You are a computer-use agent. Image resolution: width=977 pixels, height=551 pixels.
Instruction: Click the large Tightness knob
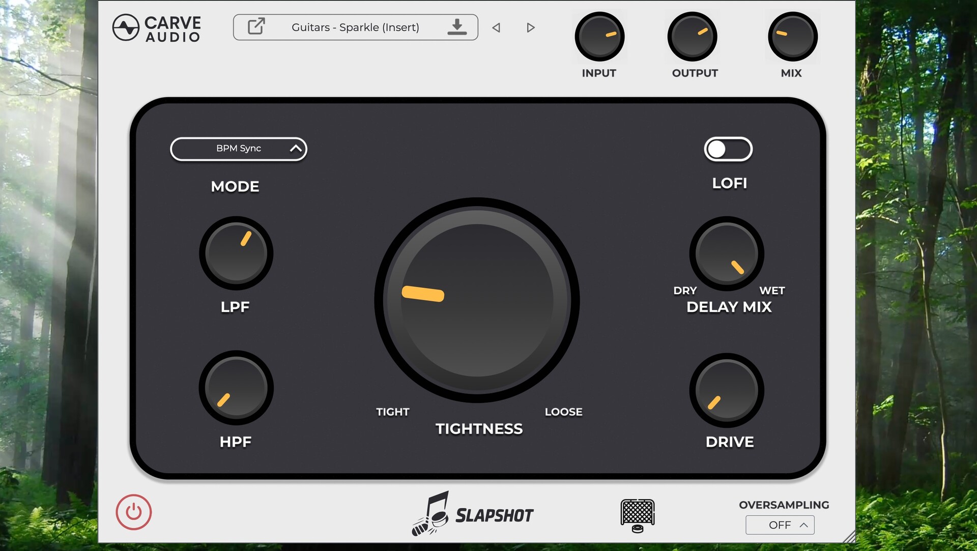coord(477,300)
